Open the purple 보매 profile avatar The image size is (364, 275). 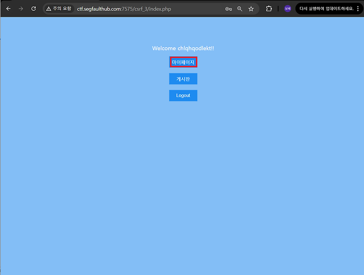pyautogui.click(x=287, y=8)
